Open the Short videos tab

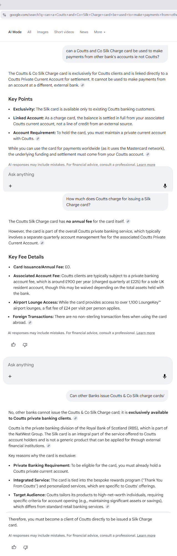tap(64, 32)
